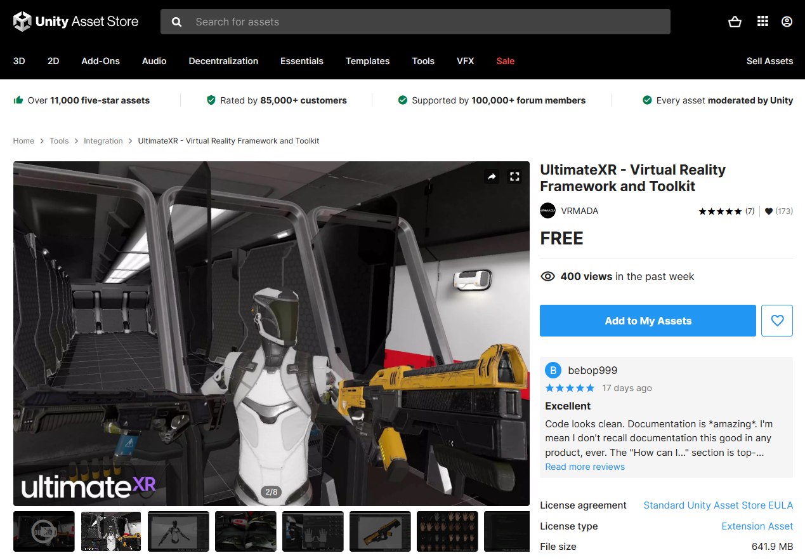Open the shopping cart icon
Image resolution: width=805 pixels, height=560 pixels.
[x=735, y=22]
